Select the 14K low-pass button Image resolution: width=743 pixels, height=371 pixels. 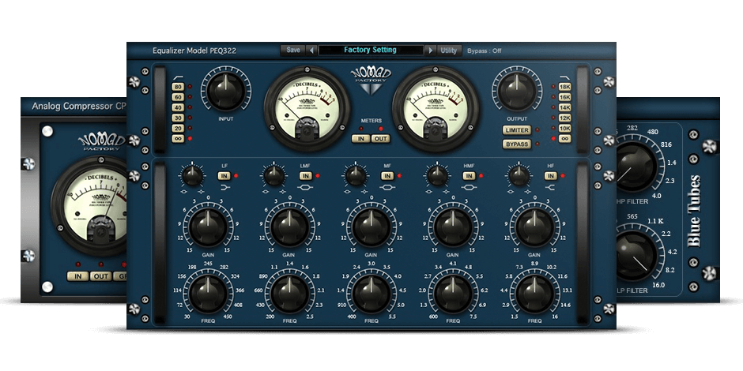click(x=565, y=107)
